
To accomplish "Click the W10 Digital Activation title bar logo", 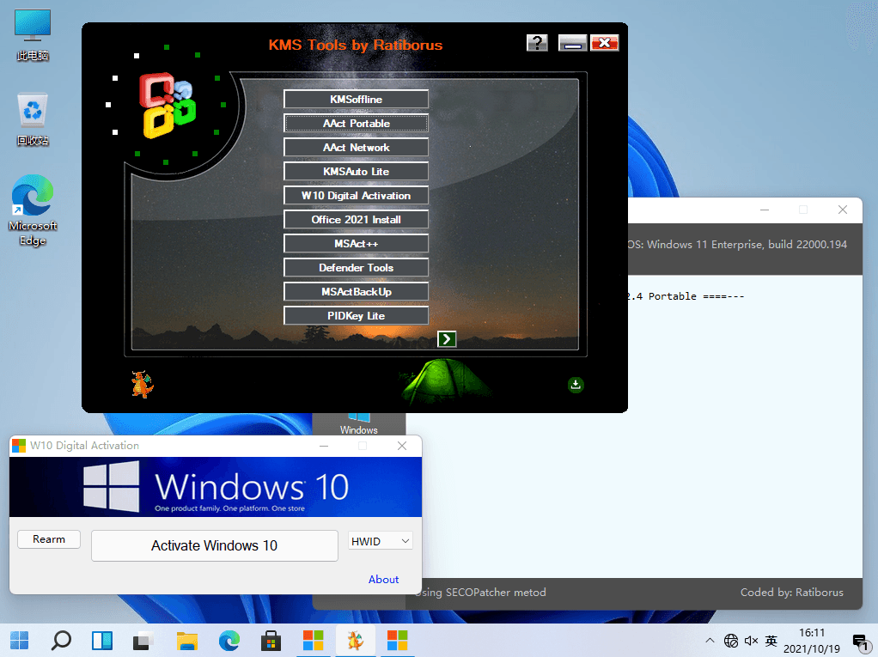I will pyautogui.click(x=19, y=446).
